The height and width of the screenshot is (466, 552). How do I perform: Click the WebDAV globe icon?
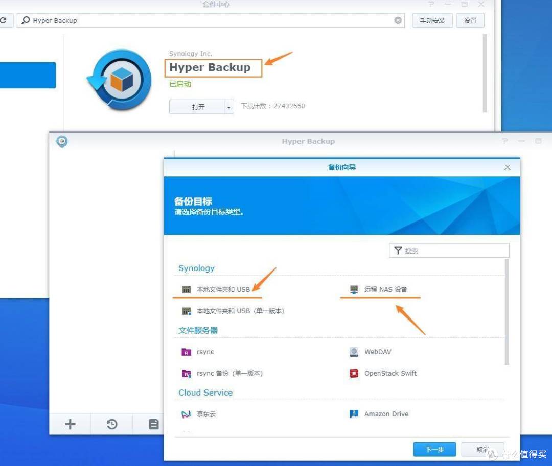click(x=354, y=352)
